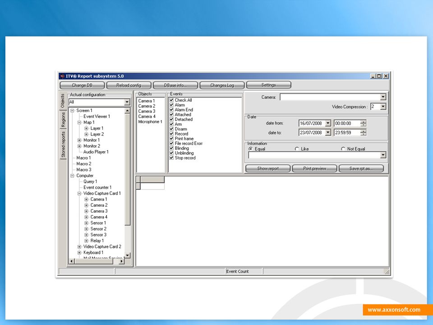Select Macro 1 in the tree
This screenshot has width=433, height=325.
[x=83, y=158]
